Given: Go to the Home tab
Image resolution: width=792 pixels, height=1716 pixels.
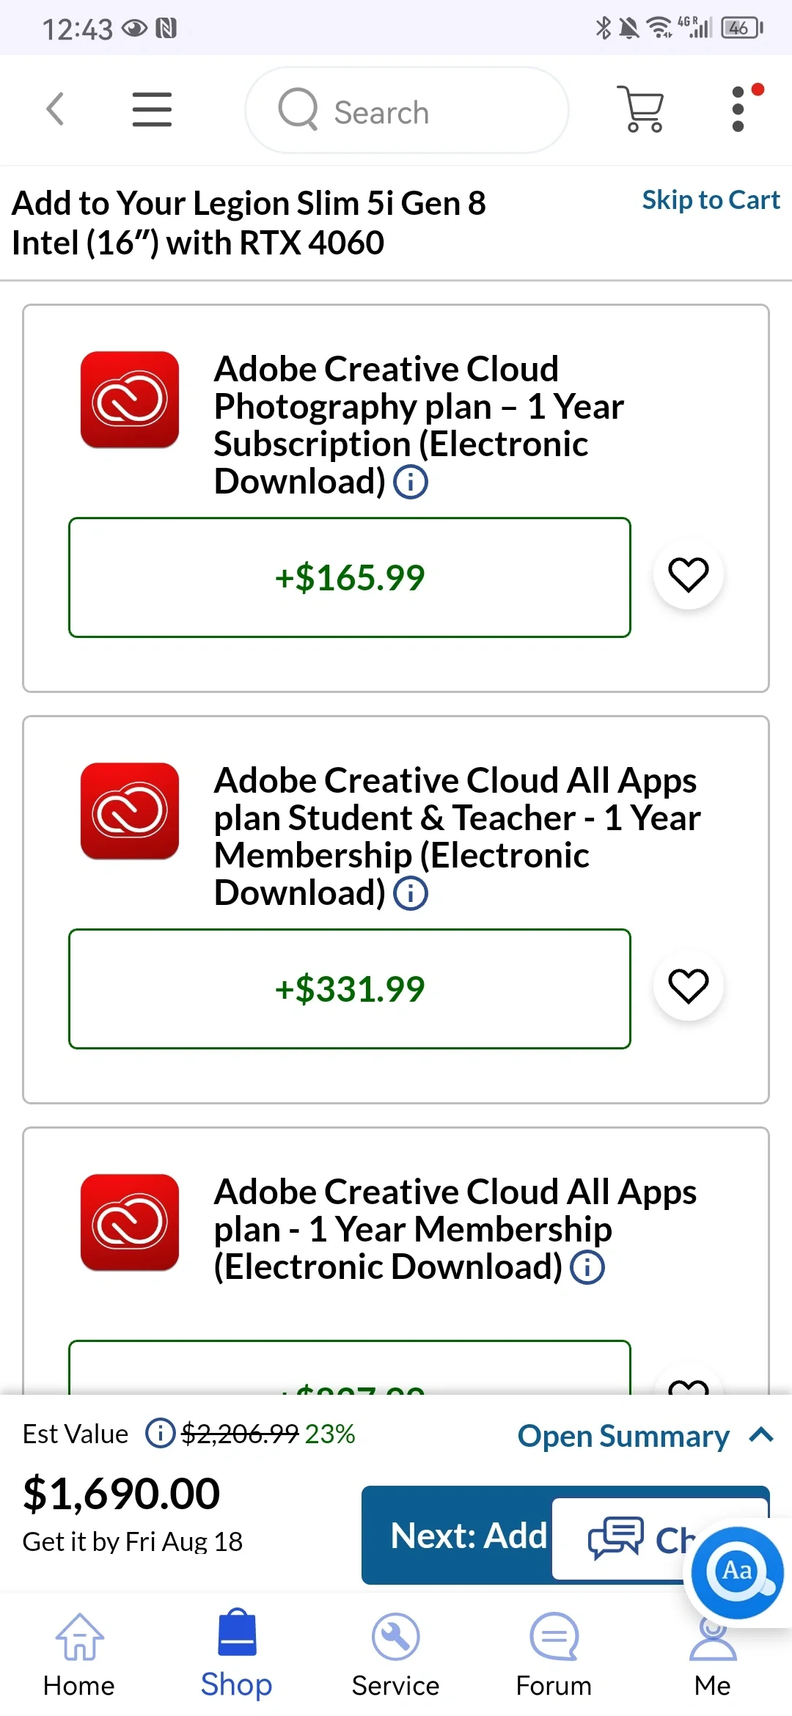Looking at the screenshot, I should (x=79, y=1653).
